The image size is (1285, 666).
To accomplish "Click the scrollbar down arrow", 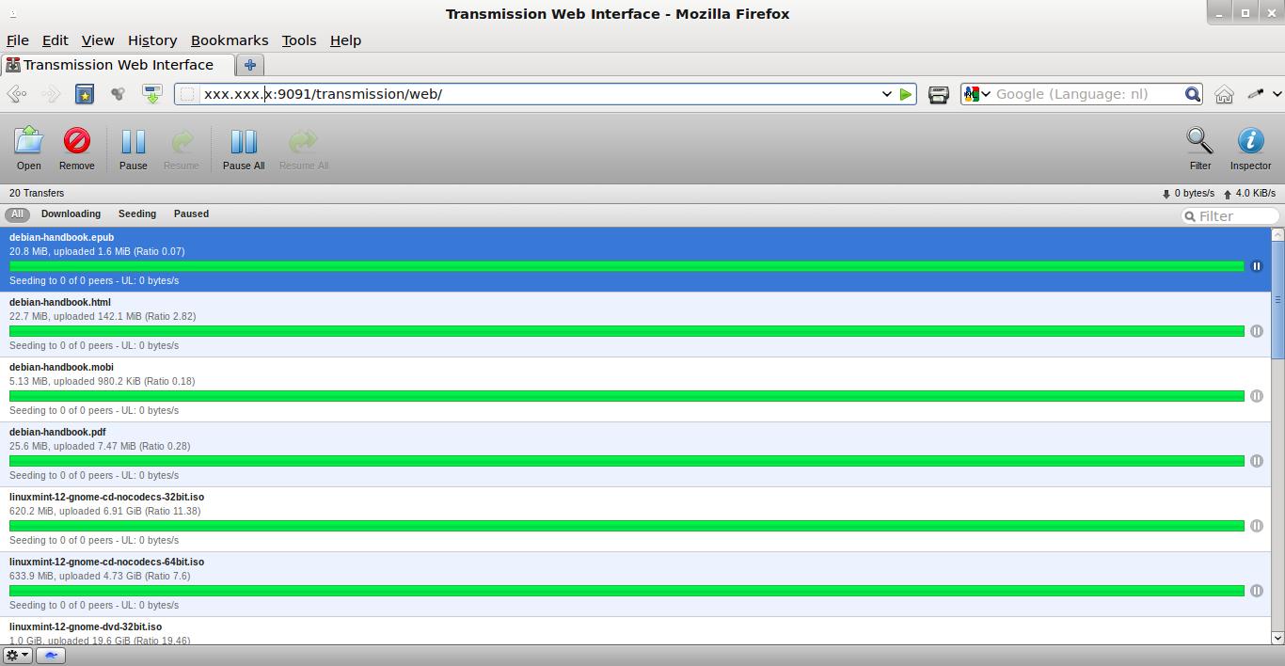I will coord(1277,638).
